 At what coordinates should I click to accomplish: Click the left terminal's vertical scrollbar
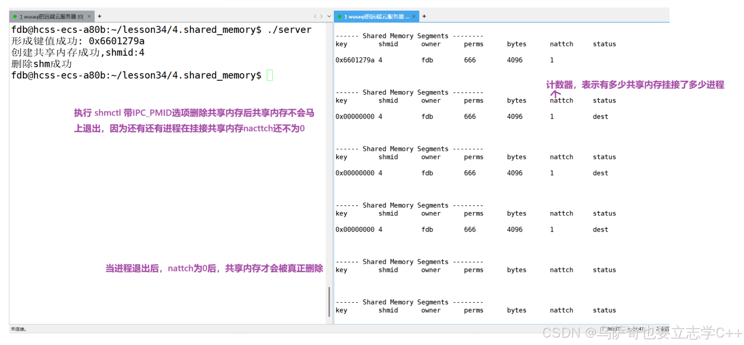[x=329, y=302]
